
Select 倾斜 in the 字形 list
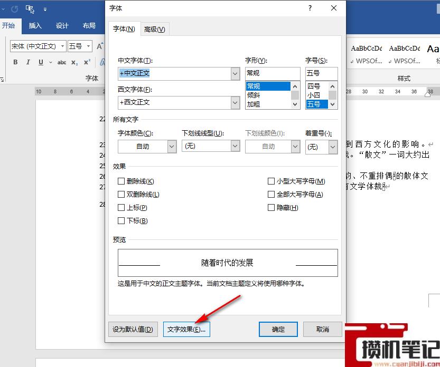click(268, 95)
